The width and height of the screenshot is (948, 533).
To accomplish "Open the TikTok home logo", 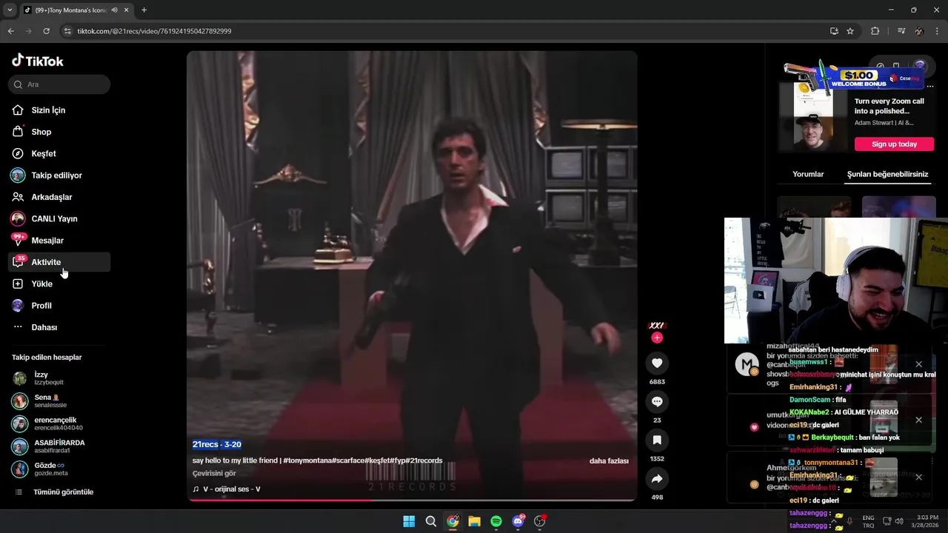I will [x=38, y=61].
